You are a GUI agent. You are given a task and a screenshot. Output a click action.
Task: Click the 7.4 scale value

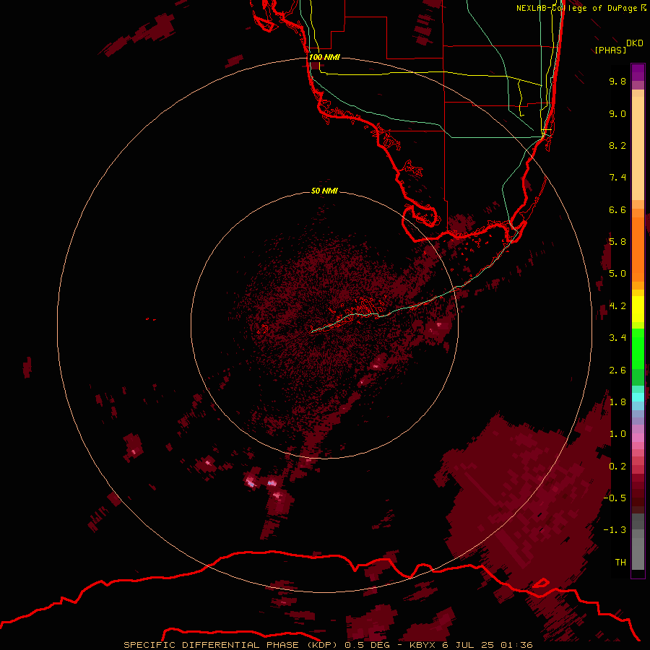click(x=617, y=178)
